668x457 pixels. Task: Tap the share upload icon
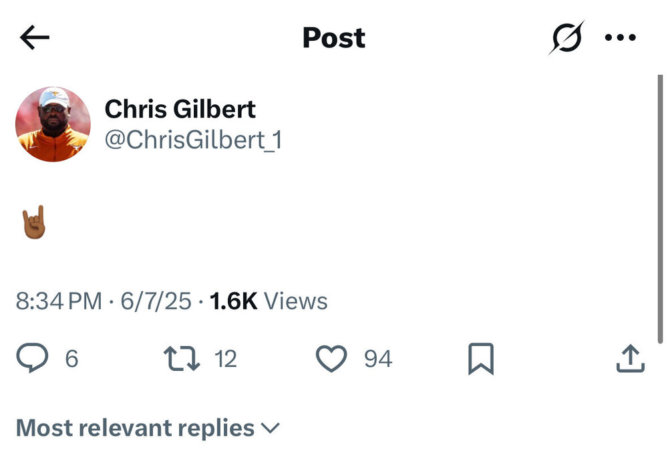click(x=630, y=359)
